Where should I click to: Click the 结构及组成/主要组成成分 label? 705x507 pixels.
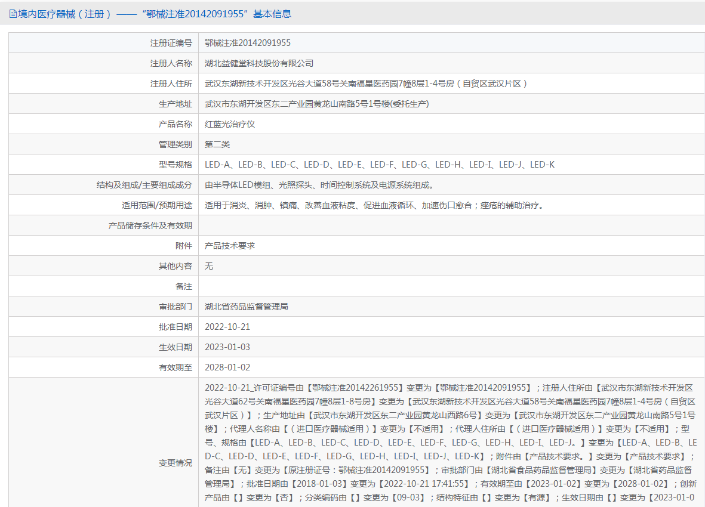point(144,185)
